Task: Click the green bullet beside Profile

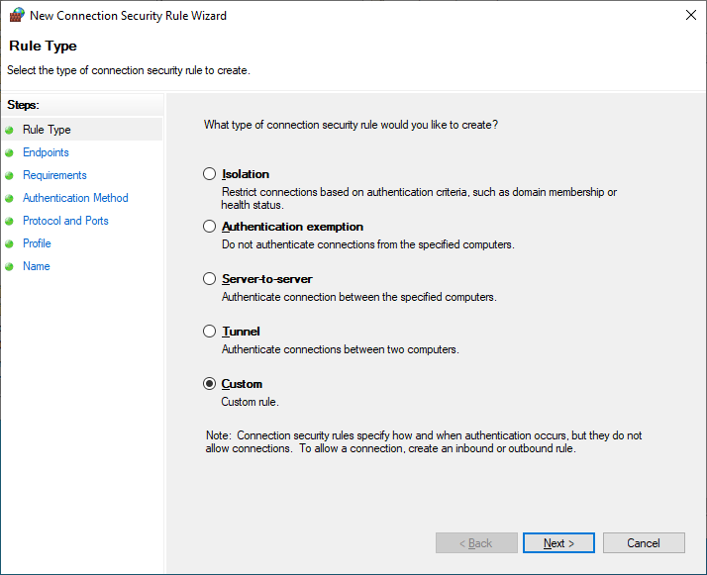Action: click(9, 243)
